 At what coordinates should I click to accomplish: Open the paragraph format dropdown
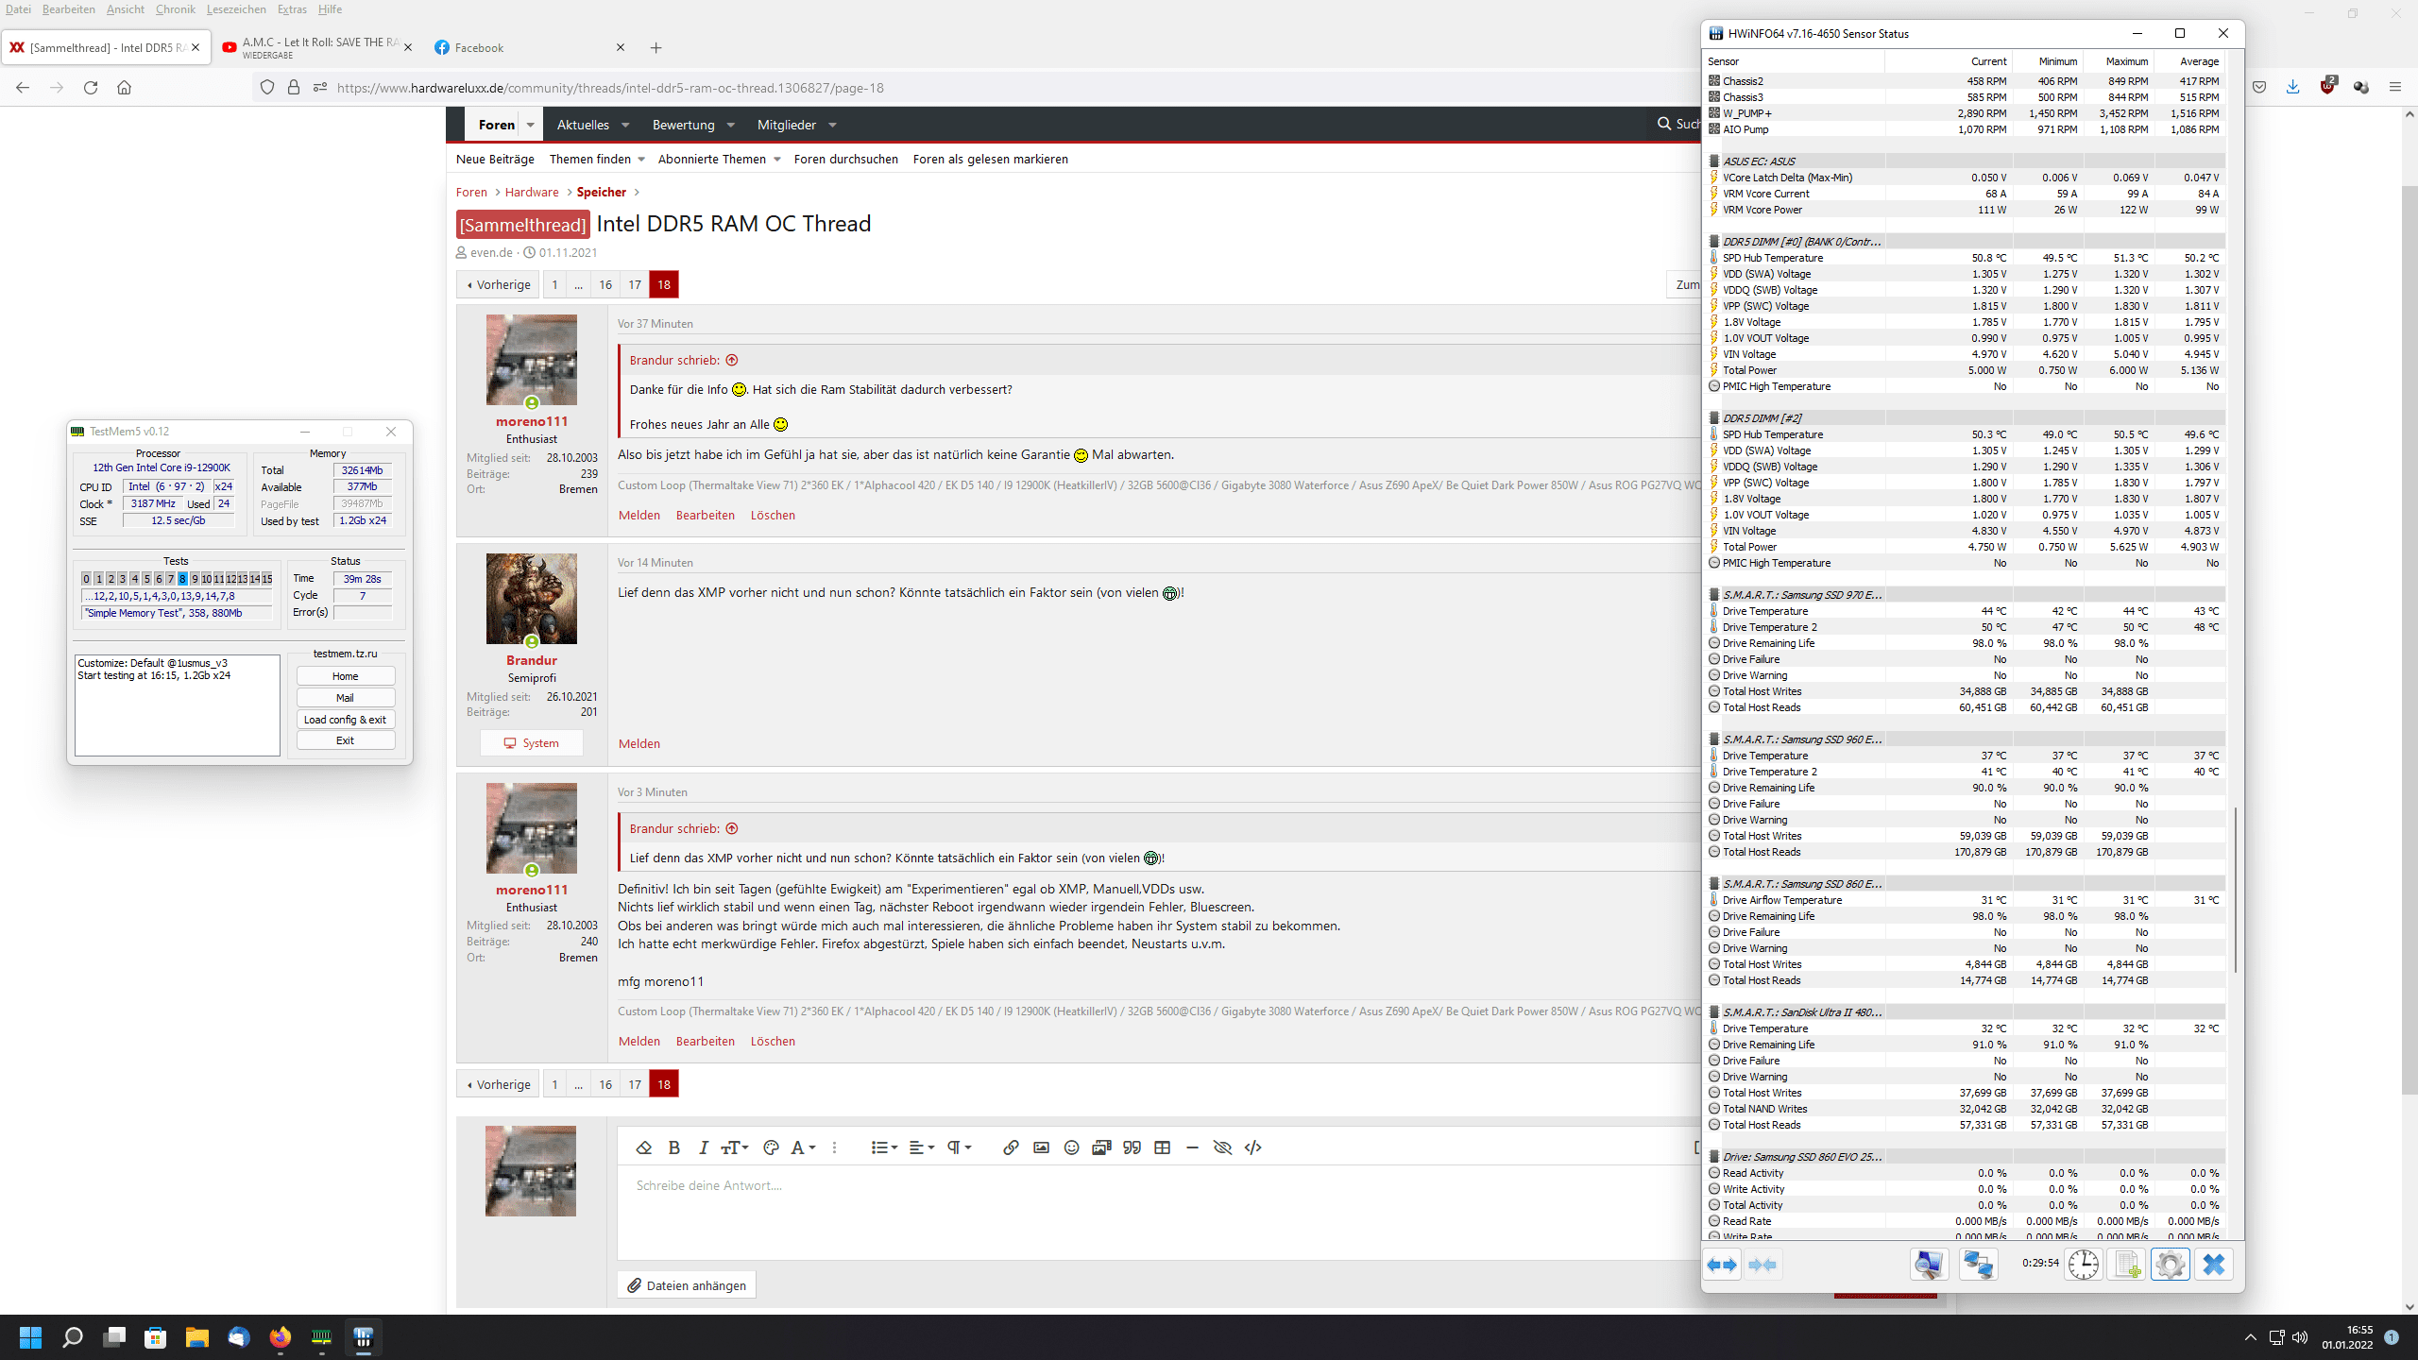pyautogui.click(x=960, y=1147)
